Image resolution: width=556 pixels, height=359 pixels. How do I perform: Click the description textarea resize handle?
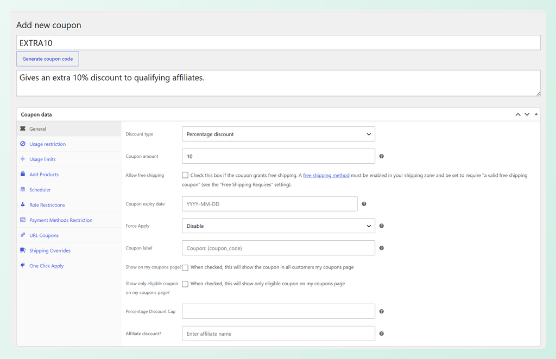pos(538,93)
